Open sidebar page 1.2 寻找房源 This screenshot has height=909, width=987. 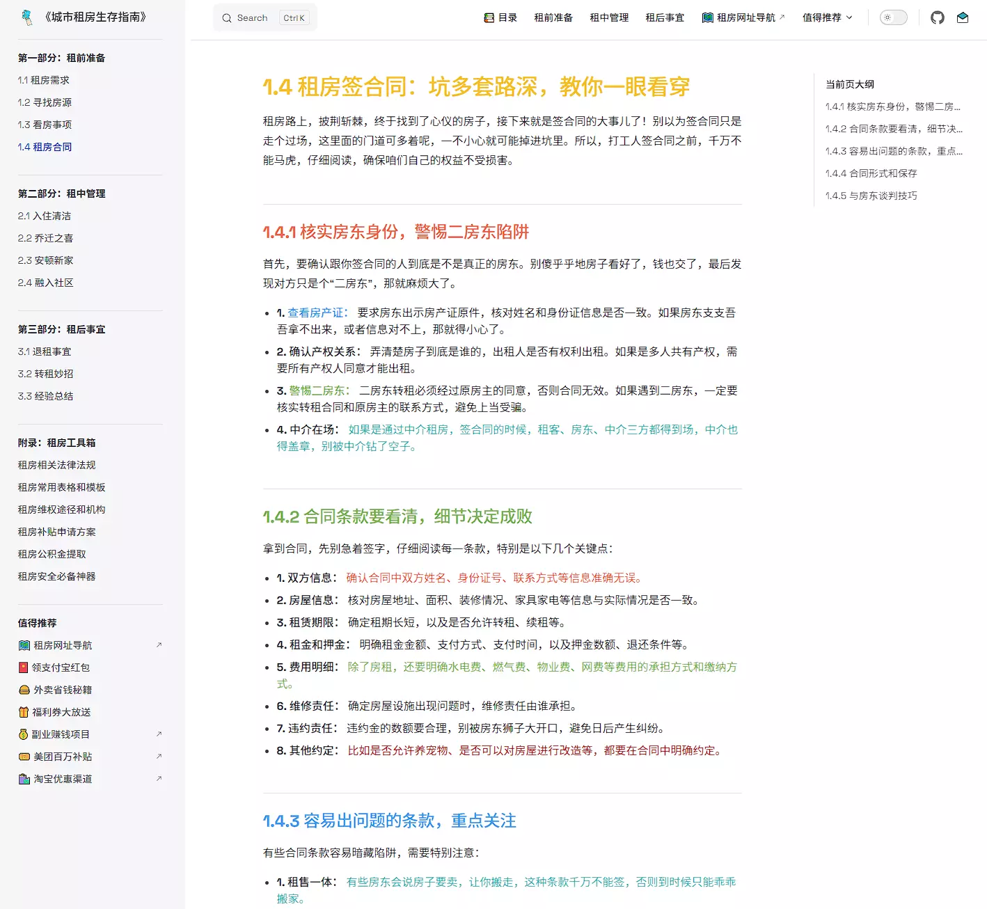[45, 102]
